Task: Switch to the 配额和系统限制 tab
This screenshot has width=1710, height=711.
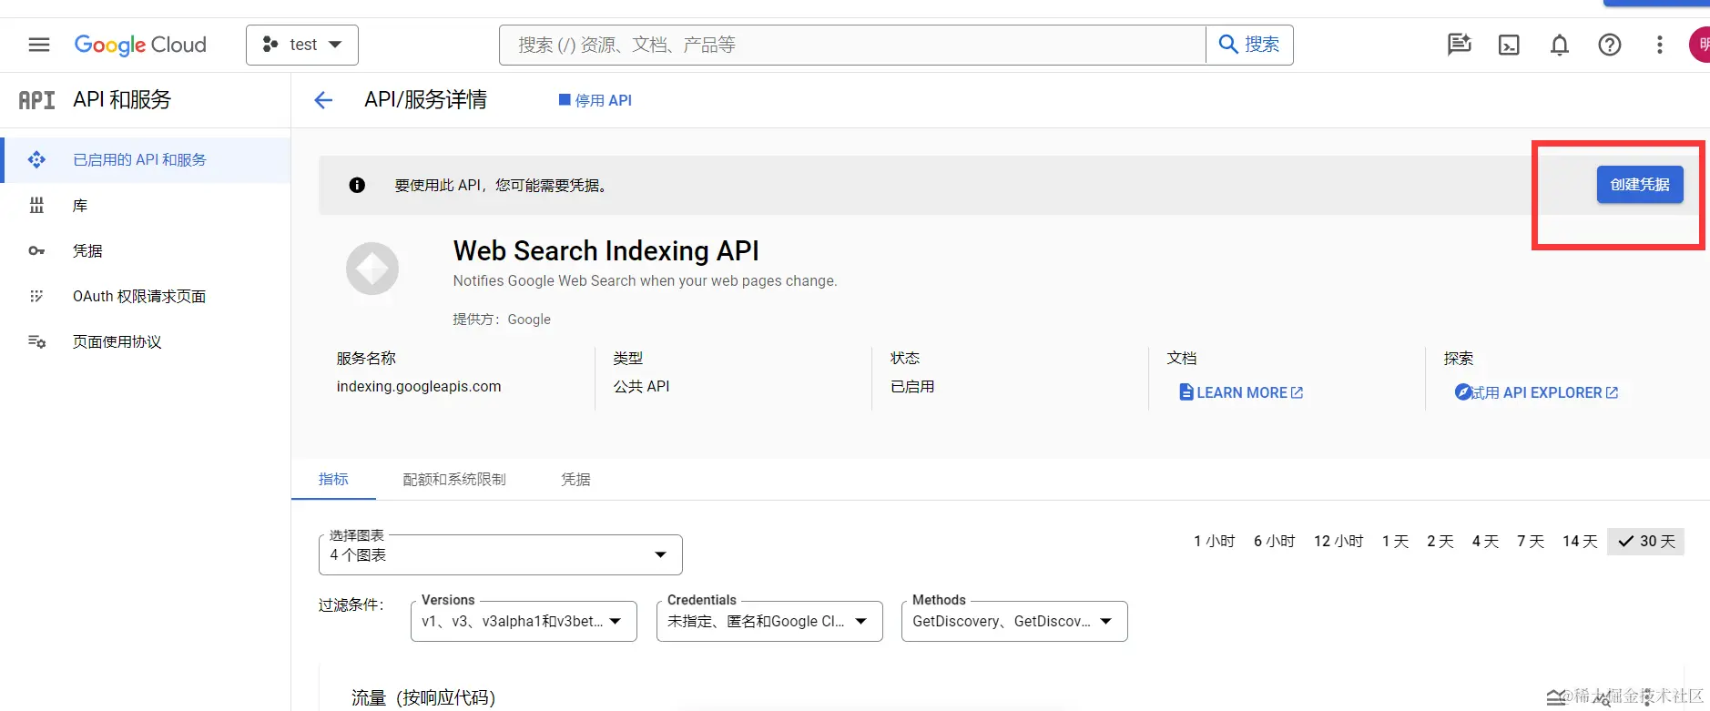Action: [x=454, y=480]
